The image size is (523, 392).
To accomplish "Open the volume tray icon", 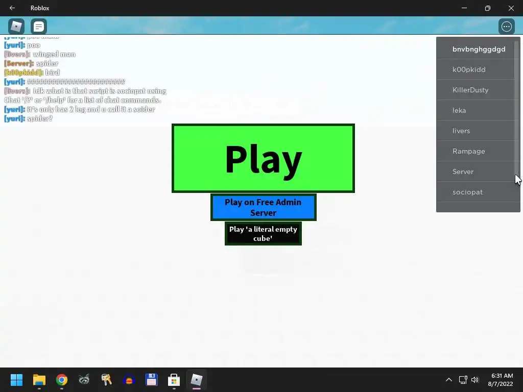I will (475, 380).
